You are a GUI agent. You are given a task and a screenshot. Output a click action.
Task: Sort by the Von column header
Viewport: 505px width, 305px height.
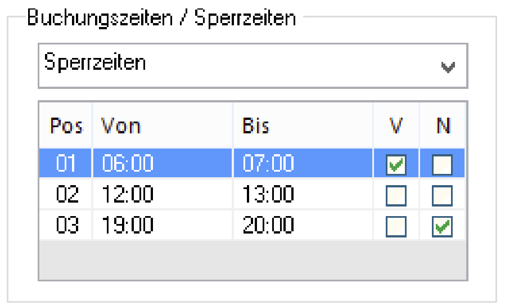point(162,125)
